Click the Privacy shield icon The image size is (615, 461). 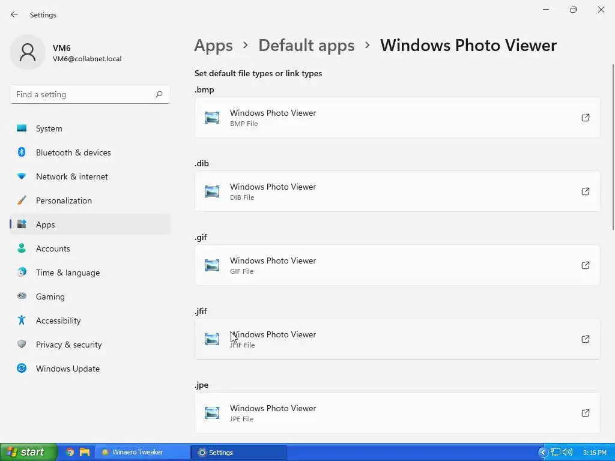[22, 344]
